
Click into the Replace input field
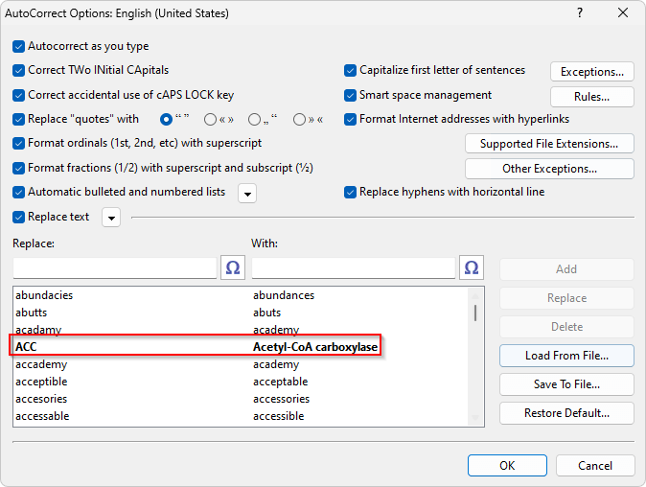pyautogui.click(x=114, y=268)
